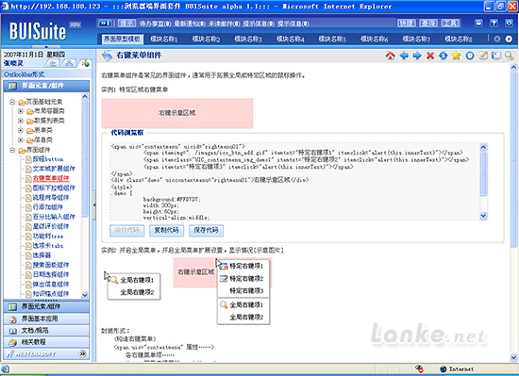The height and width of the screenshot is (376, 519).
Task: Expand the 数据列表类 folder
Action: point(21,121)
